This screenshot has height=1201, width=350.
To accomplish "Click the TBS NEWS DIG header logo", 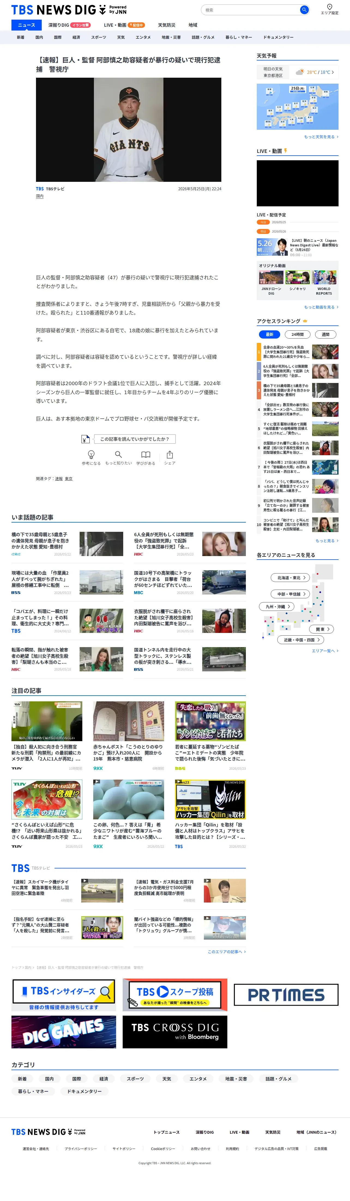I will point(69,9).
